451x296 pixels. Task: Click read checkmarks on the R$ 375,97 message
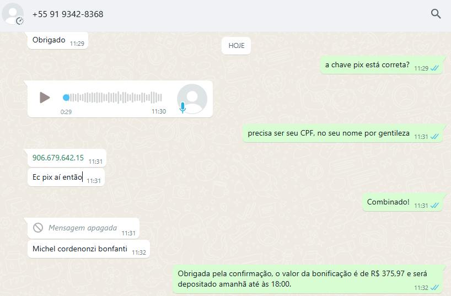[434, 288]
